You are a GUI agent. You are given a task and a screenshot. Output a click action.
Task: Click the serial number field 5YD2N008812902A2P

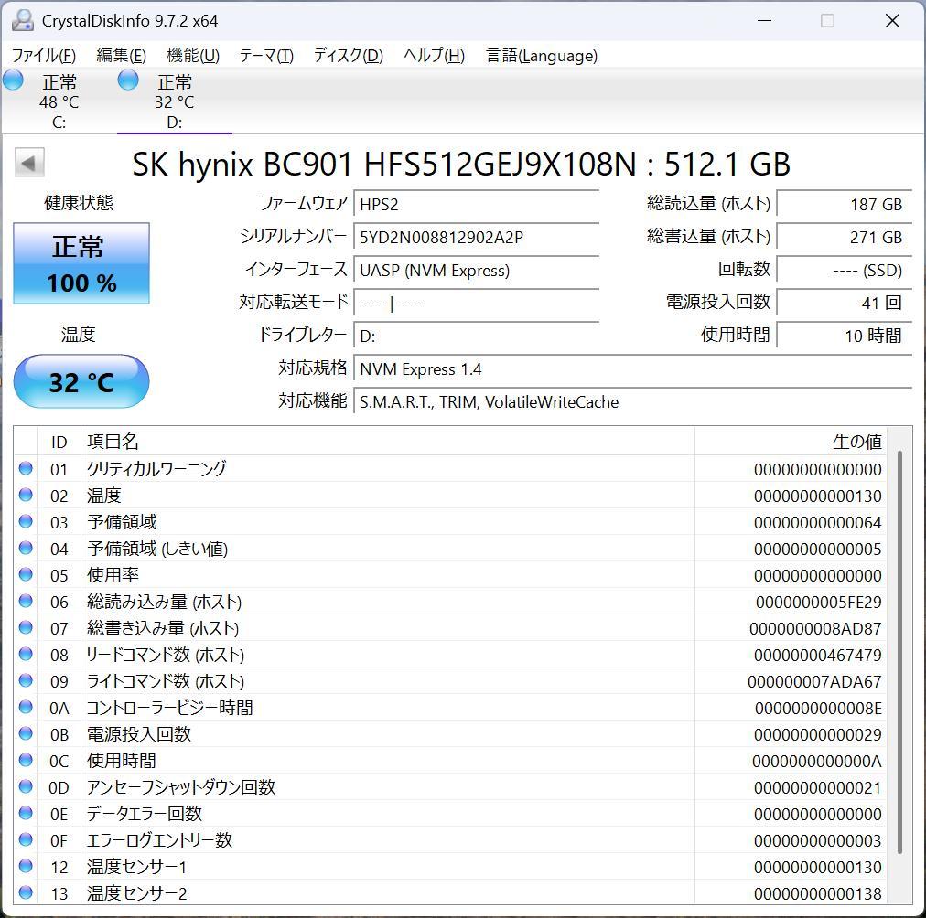[x=477, y=237]
